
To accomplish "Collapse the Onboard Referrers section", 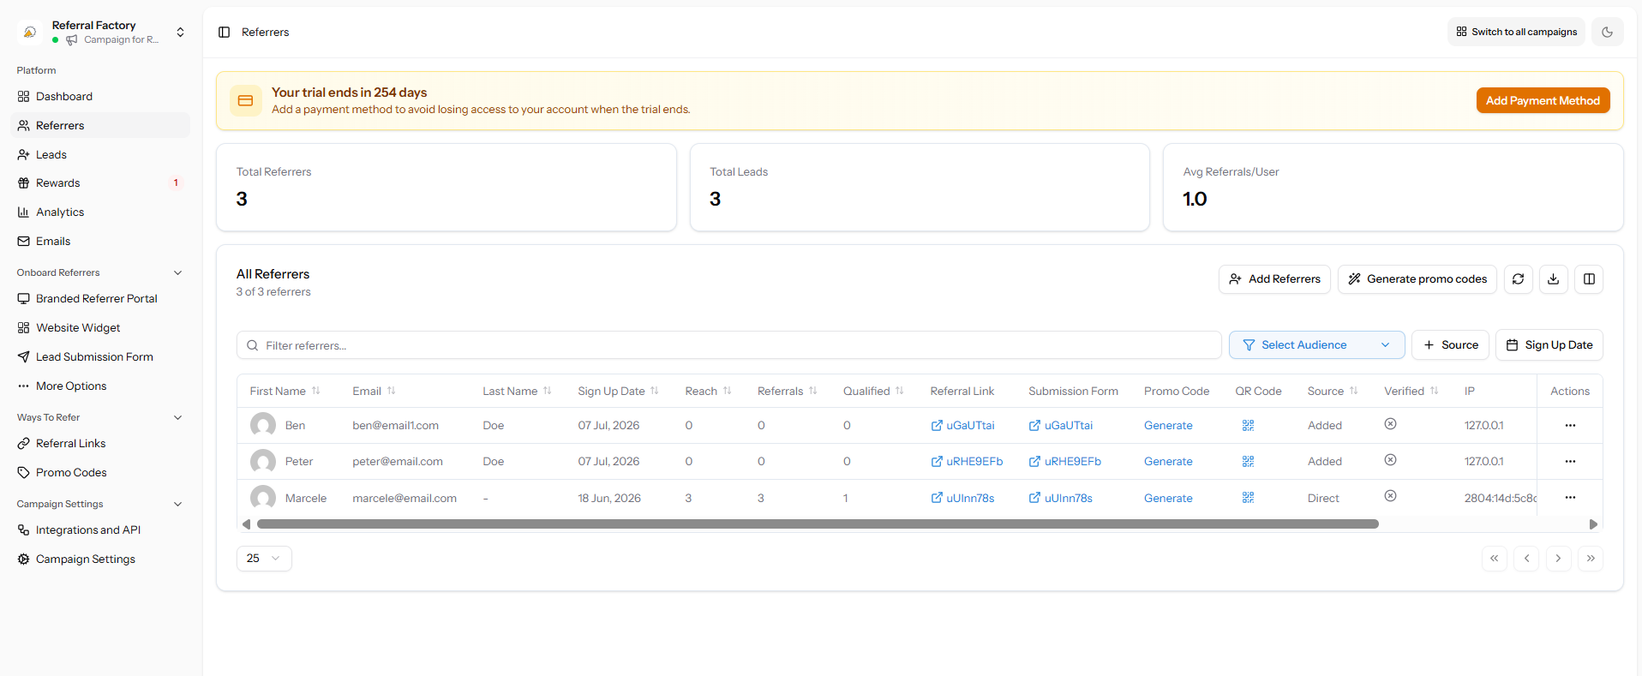I will [100, 272].
